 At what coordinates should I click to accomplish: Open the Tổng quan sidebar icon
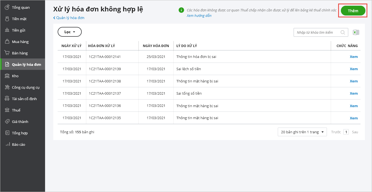point(7,7)
